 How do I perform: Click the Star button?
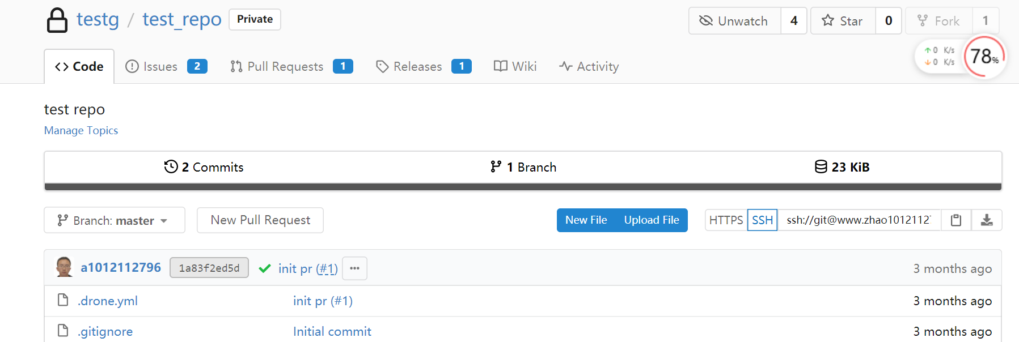[x=843, y=21]
